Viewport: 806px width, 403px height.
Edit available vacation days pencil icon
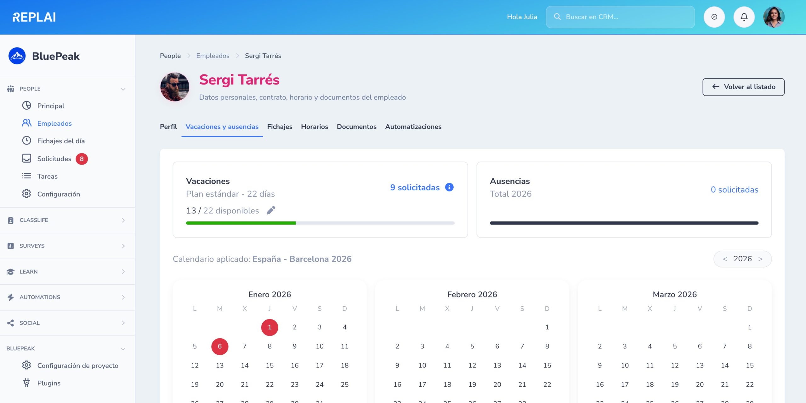click(271, 210)
